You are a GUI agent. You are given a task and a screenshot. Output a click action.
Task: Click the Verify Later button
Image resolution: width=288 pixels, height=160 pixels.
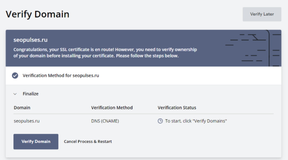point(262,14)
